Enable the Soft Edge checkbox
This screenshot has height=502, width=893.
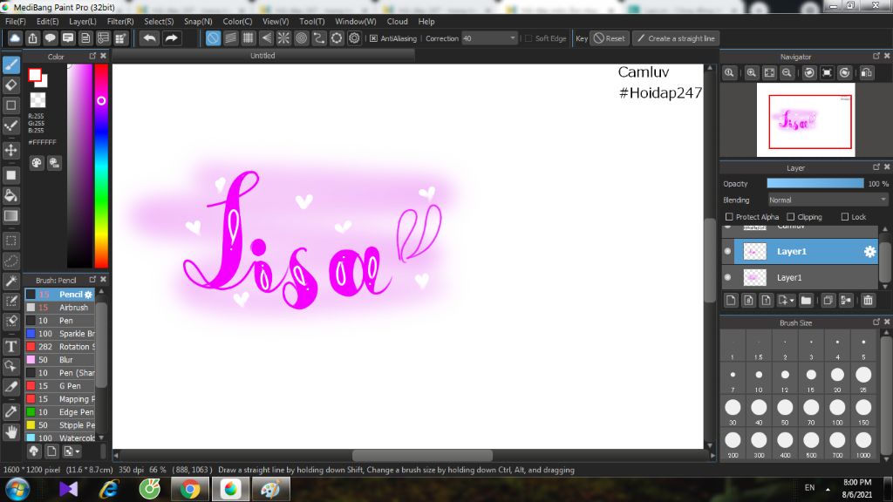pyautogui.click(x=528, y=38)
